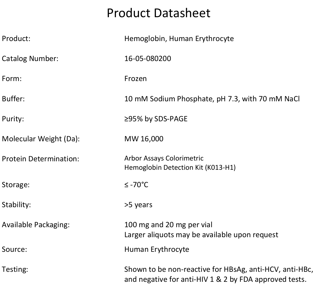Click the Buffer sodium phosphate description

(212, 99)
